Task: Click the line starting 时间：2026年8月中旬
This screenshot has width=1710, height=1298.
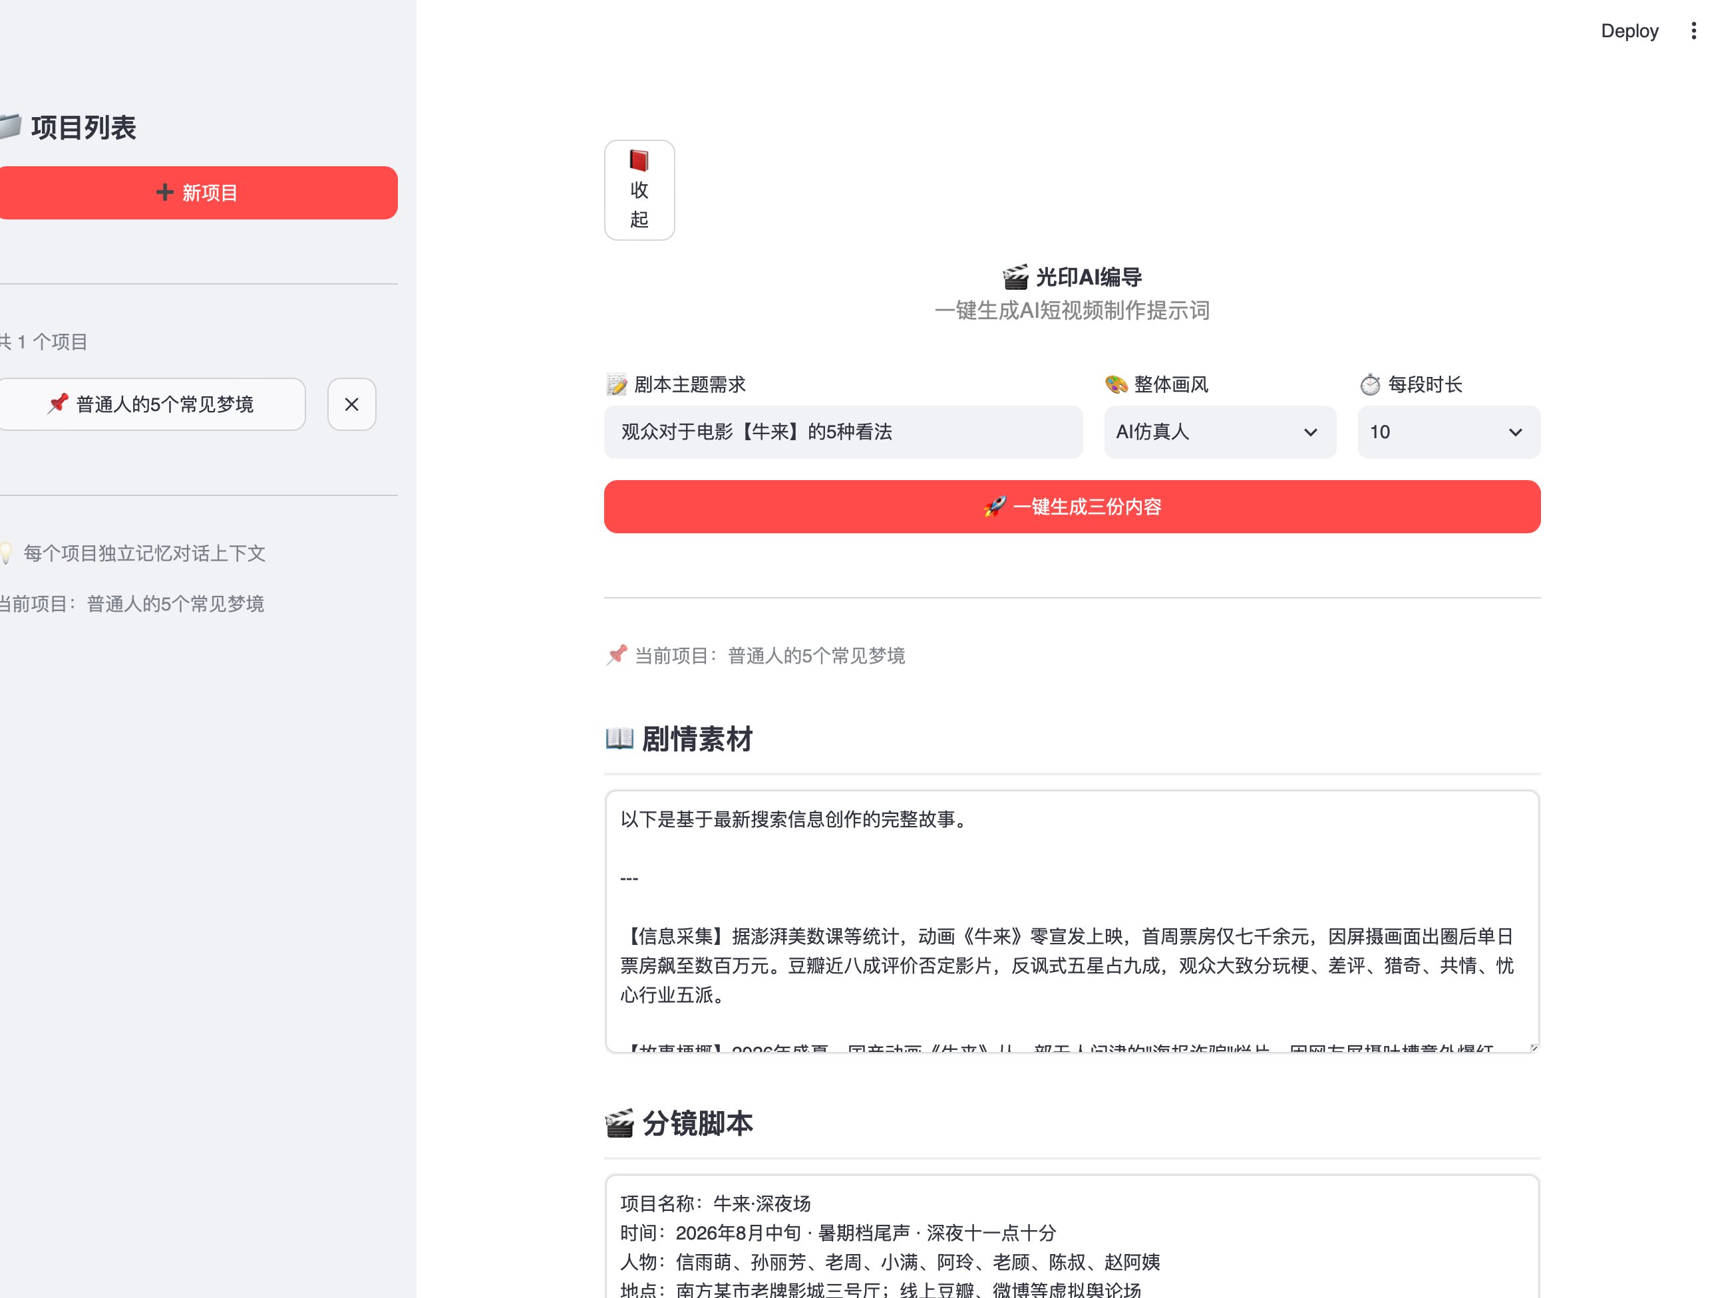Action: [x=838, y=1232]
